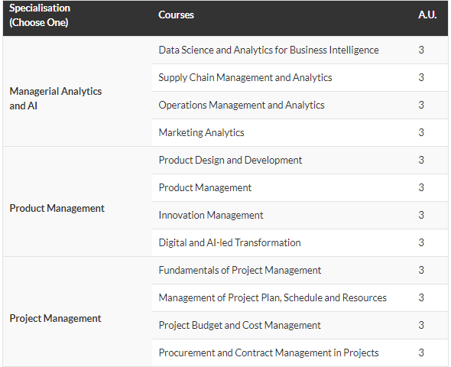Select Product Design and Development course
The image size is (451, 367).
230,161
